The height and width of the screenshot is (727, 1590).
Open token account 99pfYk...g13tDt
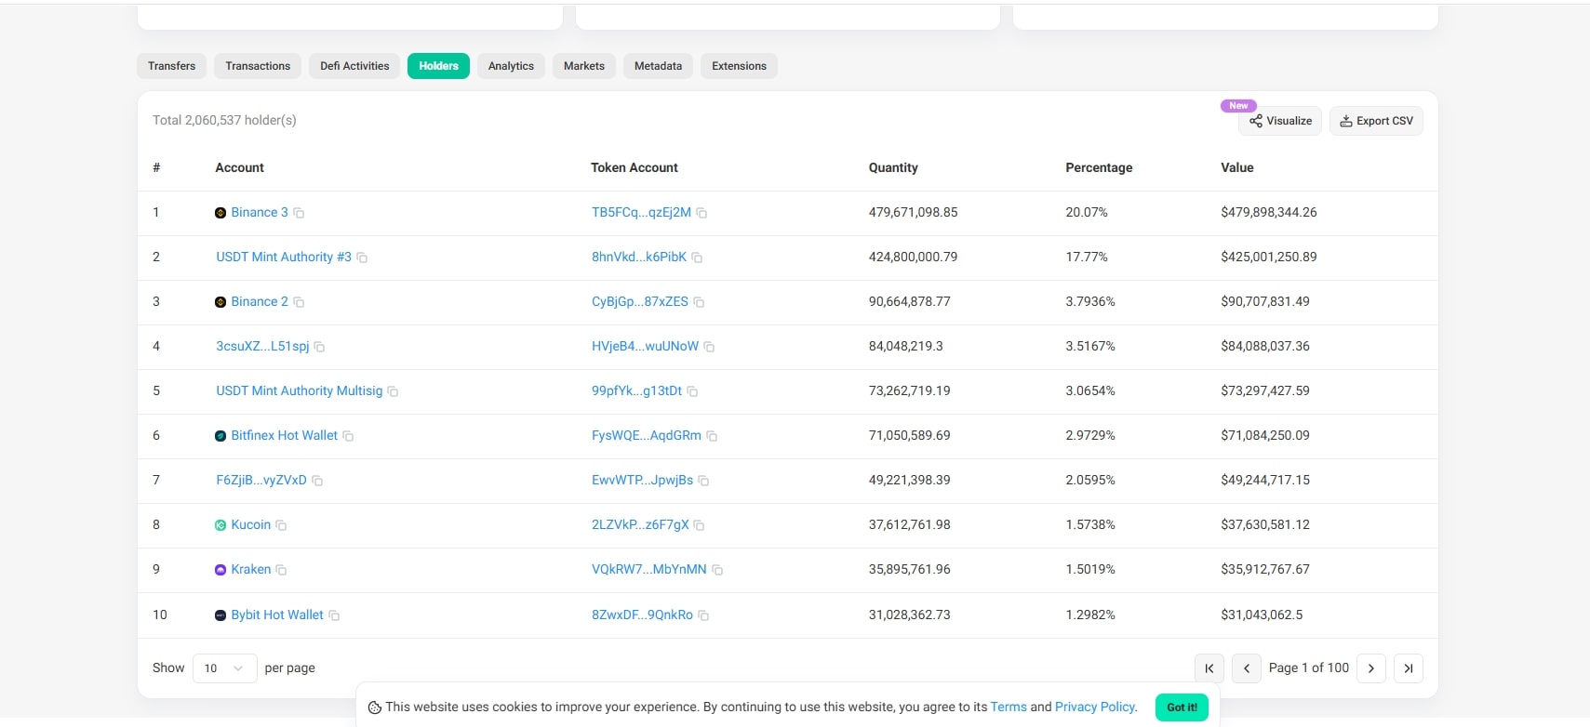click(636, 391)
